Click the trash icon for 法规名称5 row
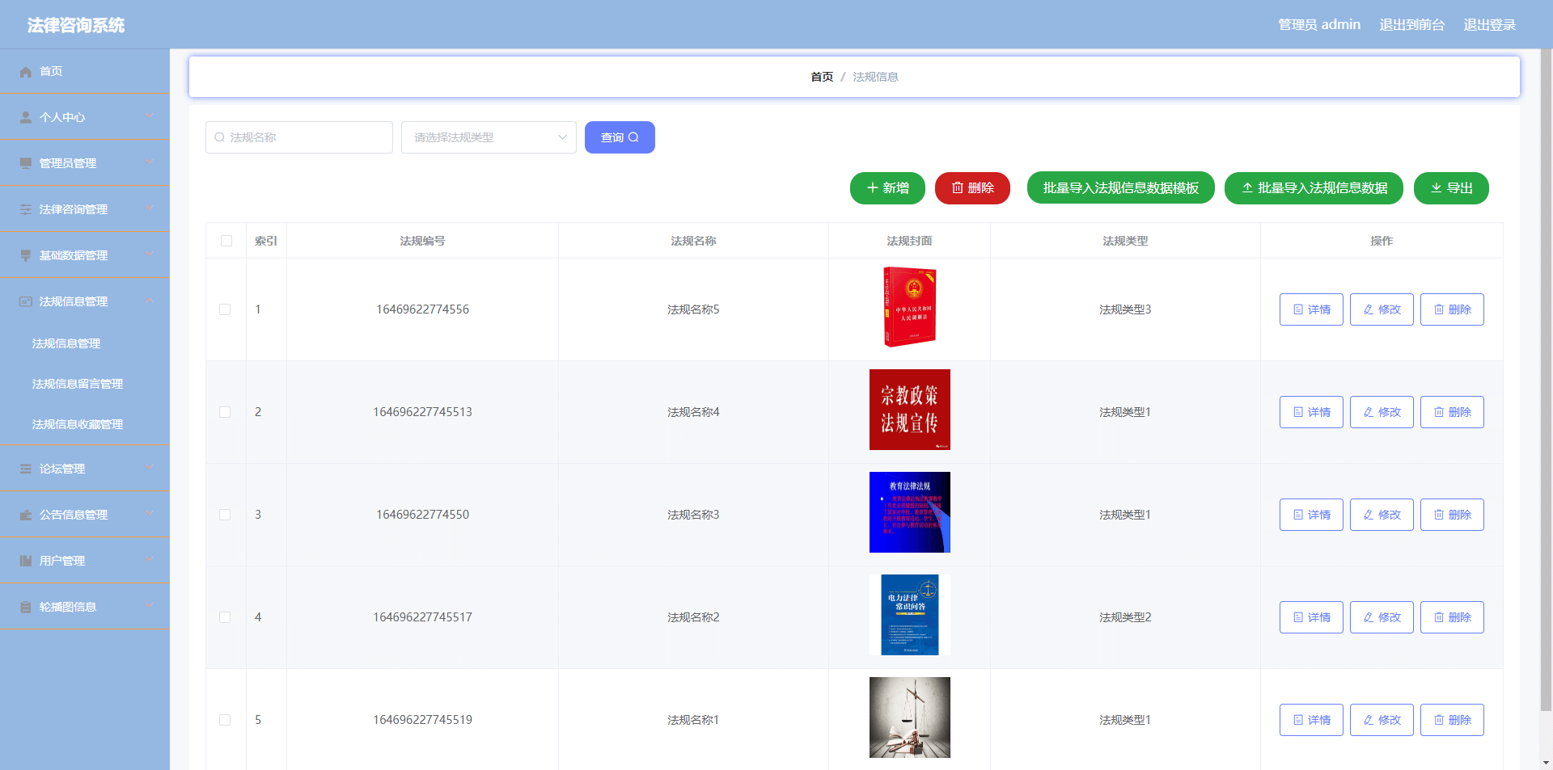Screen dimensions: 1553x770 [x=1439, y=309]
